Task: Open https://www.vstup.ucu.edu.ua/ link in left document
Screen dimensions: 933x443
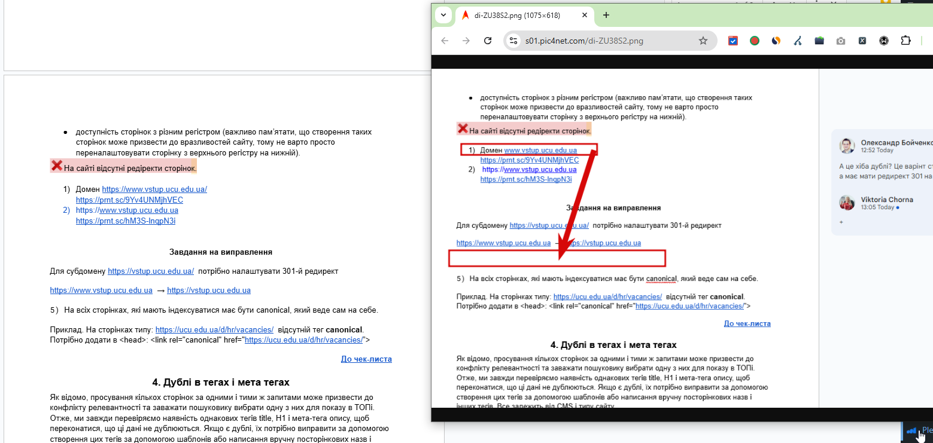Action: pos(154,190)
